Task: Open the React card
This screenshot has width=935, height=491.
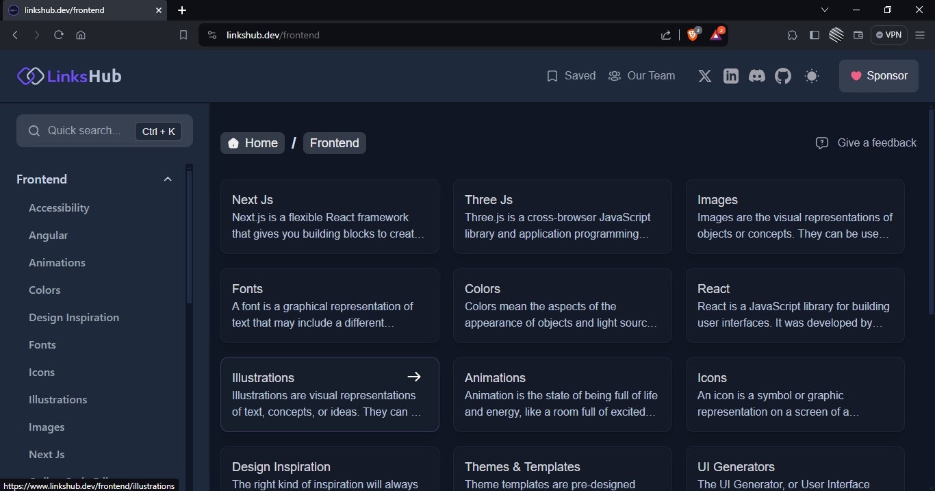Action: [795, 305]
